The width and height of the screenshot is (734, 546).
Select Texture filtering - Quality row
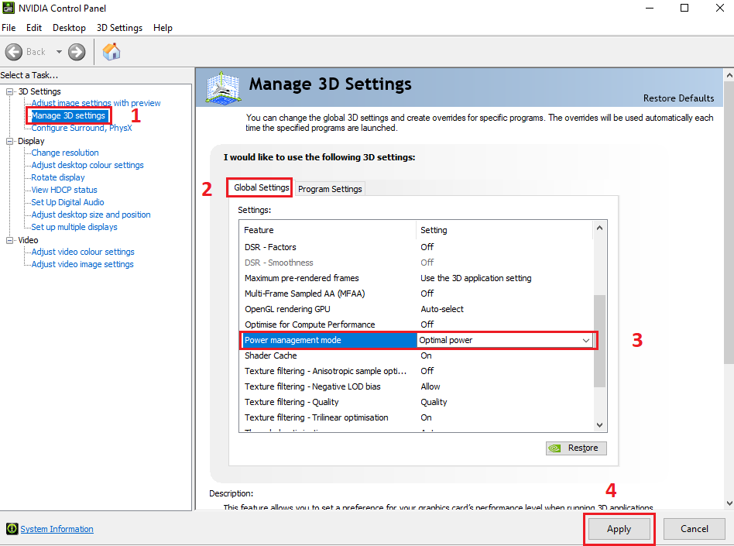click(416, 402)
